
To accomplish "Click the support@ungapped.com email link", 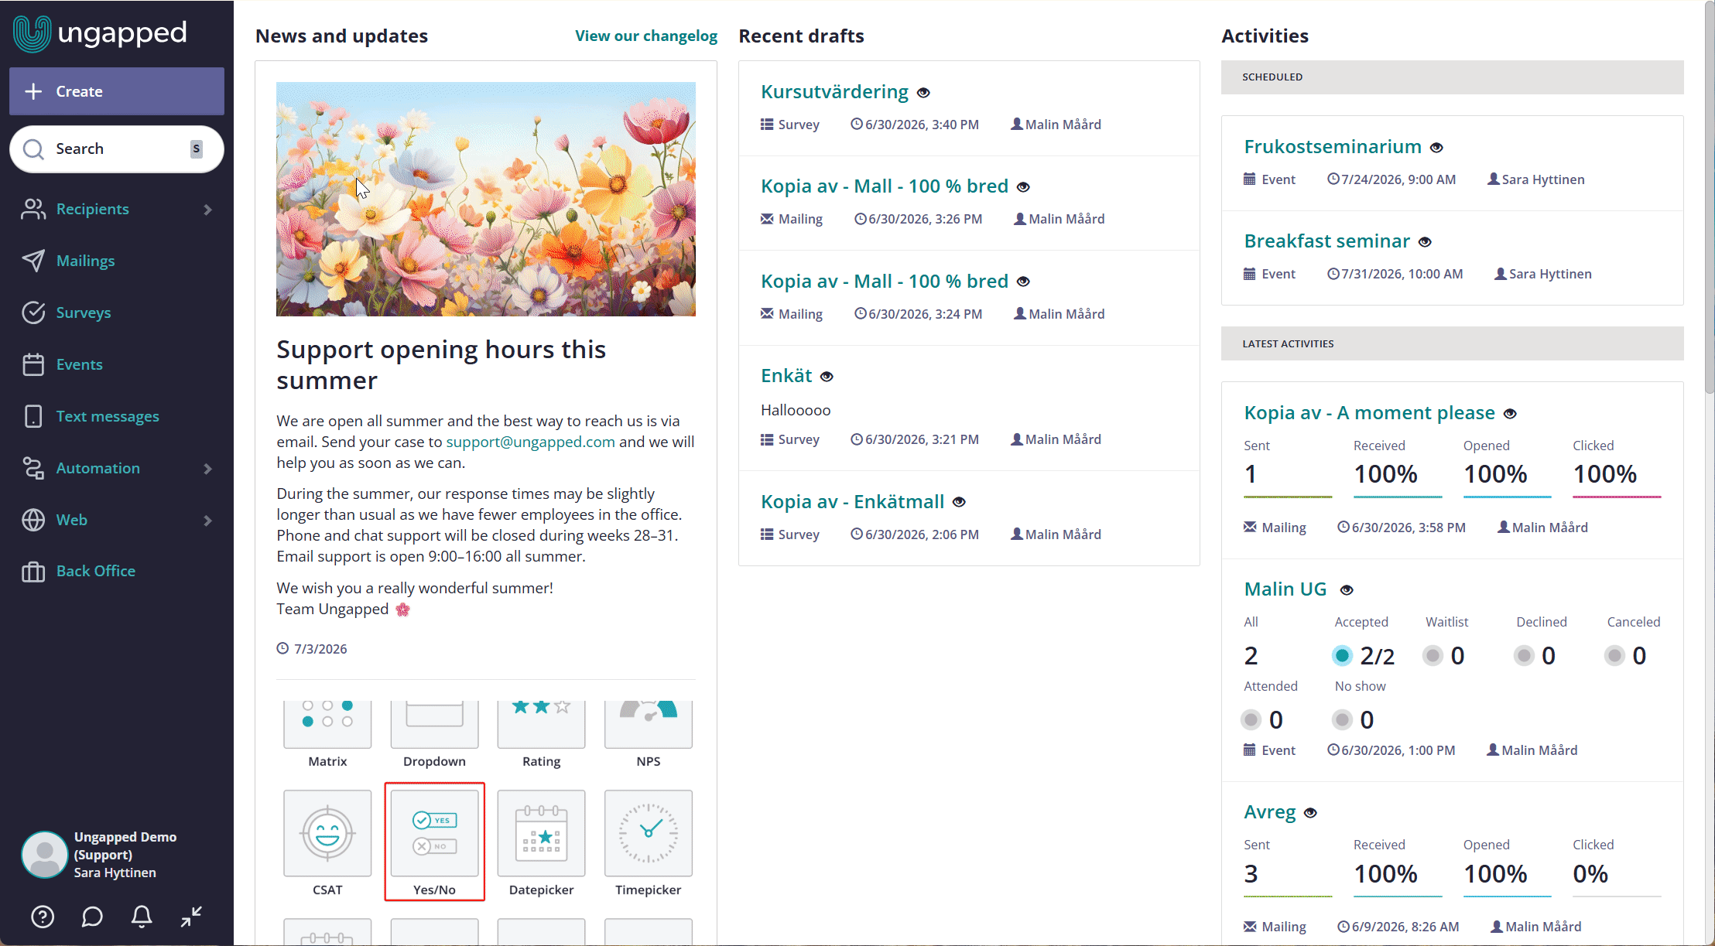I will click(531, 442).
